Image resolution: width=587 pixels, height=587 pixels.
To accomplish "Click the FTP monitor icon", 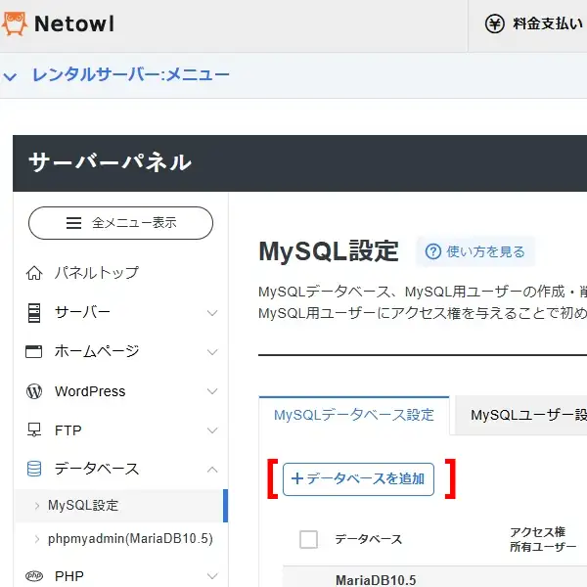I will 34,429.
